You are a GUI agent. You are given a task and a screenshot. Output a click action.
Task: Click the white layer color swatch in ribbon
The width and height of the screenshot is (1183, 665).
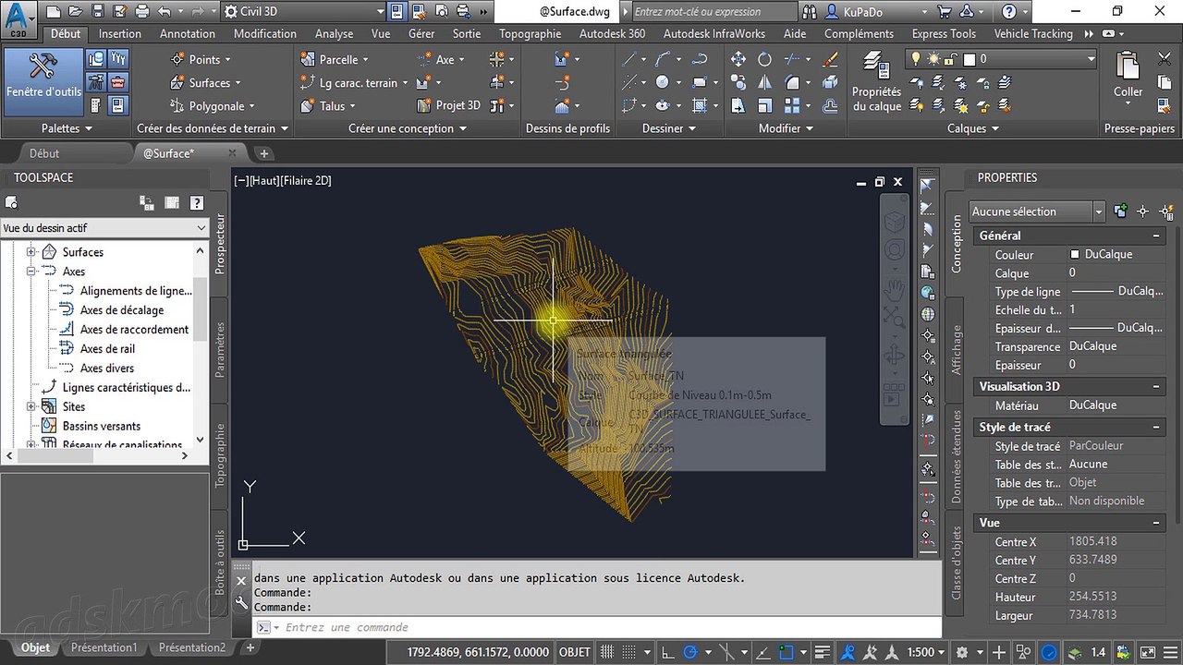click(970, 59)
